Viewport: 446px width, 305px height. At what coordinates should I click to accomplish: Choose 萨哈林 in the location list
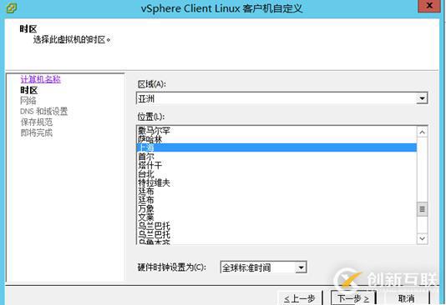[x=276, y=139]
